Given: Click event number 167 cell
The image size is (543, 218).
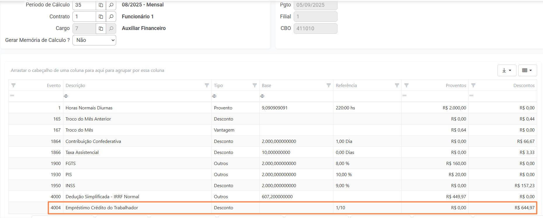Looking at the screenshot, I should 36,130.
